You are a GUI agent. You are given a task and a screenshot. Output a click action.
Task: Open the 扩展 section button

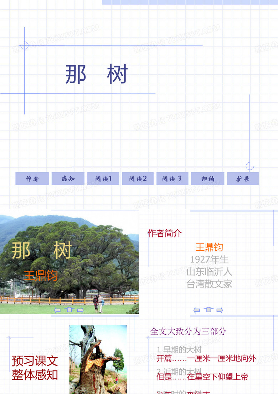point(243,179)
